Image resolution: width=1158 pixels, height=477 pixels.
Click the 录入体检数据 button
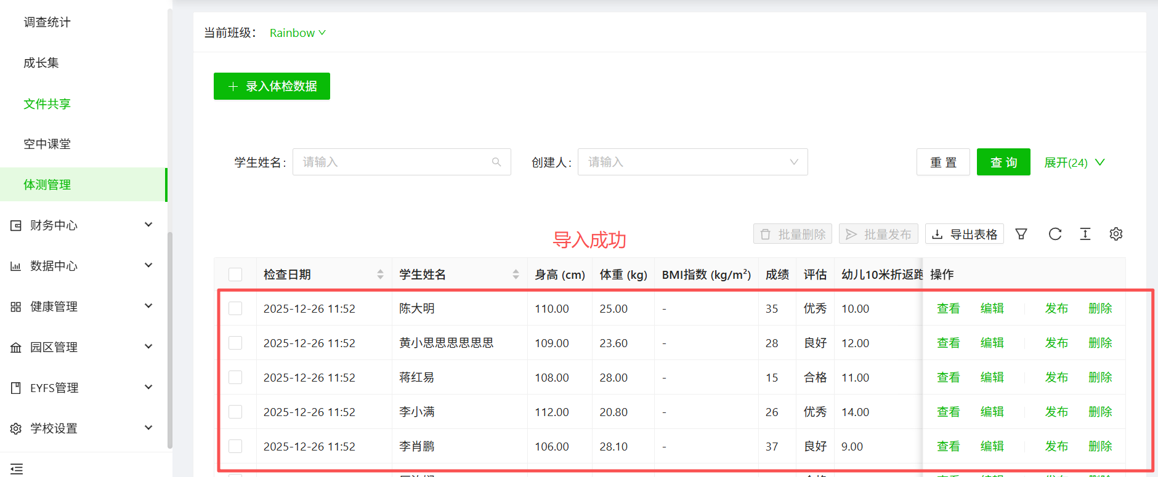pyautogui.click(x=272, y=86)
